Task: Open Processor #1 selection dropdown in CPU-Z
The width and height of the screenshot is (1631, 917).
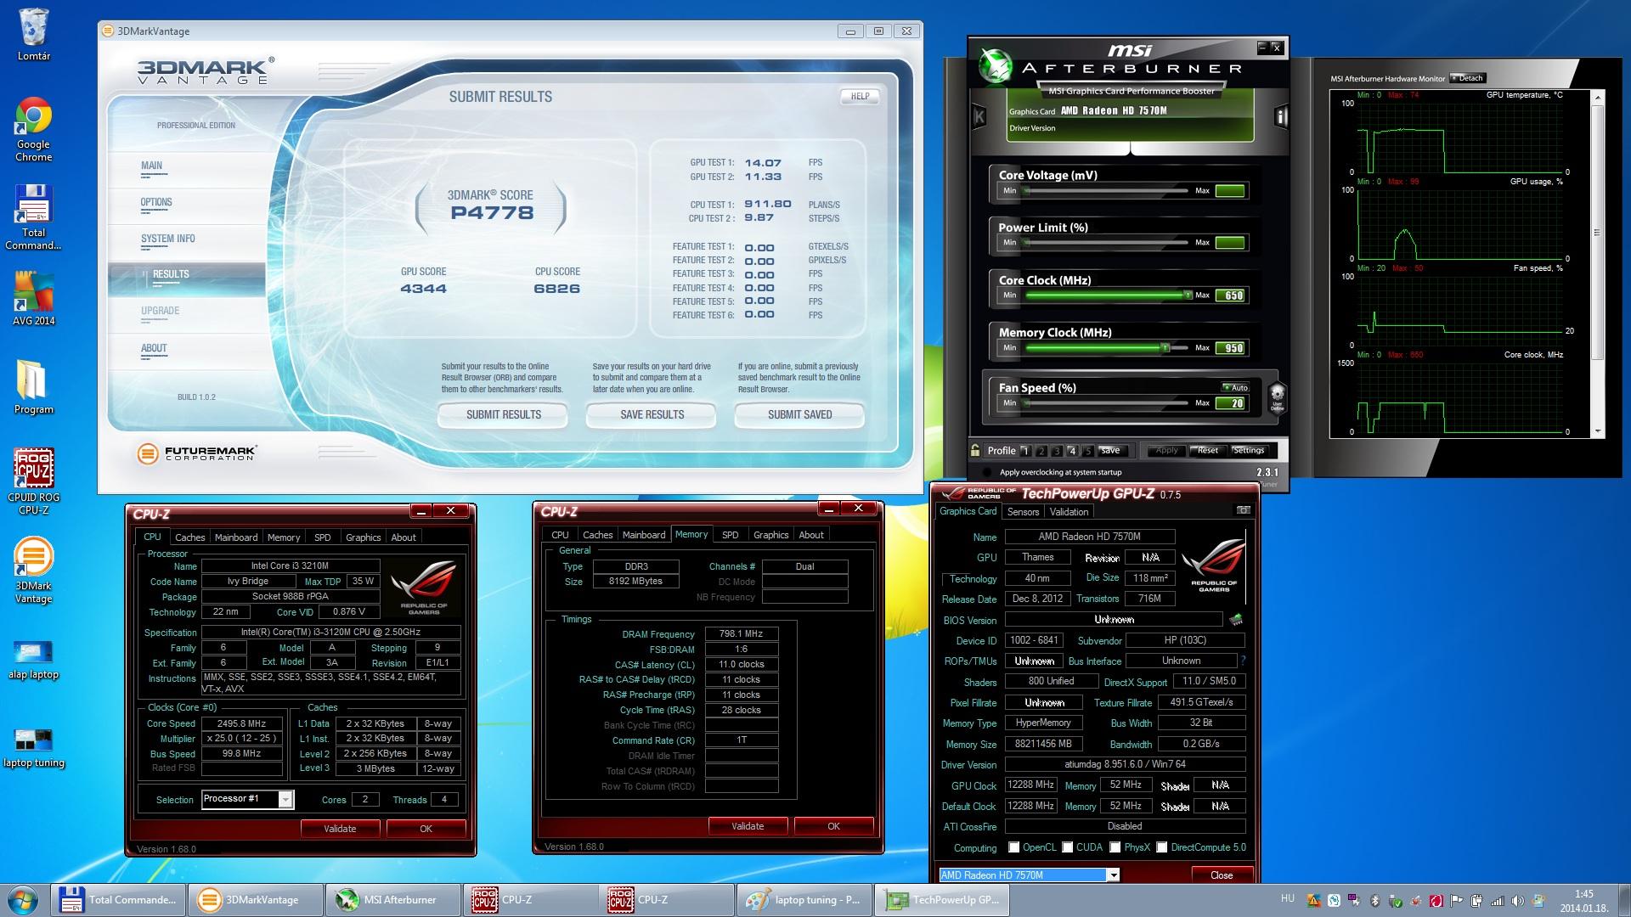Action: click(x=285, y=799)
